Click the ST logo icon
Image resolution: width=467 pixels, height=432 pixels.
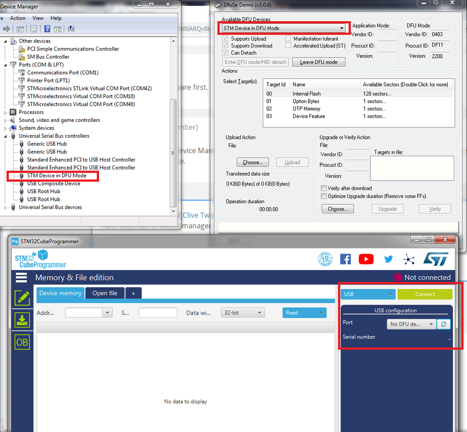(x=436, y=259)
